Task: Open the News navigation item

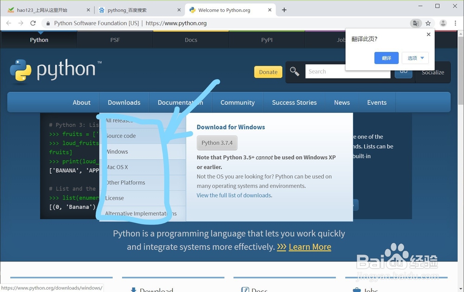Action: click(342, 102)
